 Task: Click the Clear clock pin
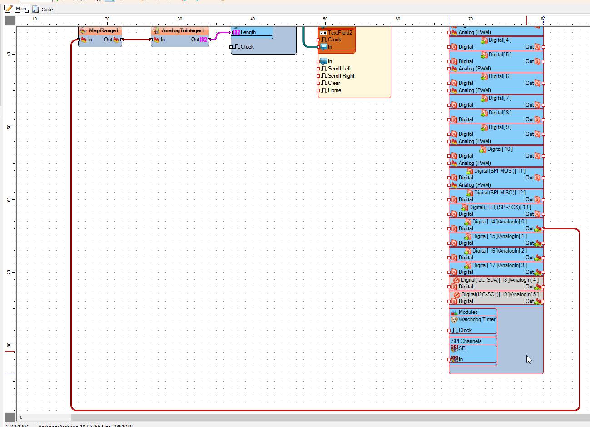point(318,83)
